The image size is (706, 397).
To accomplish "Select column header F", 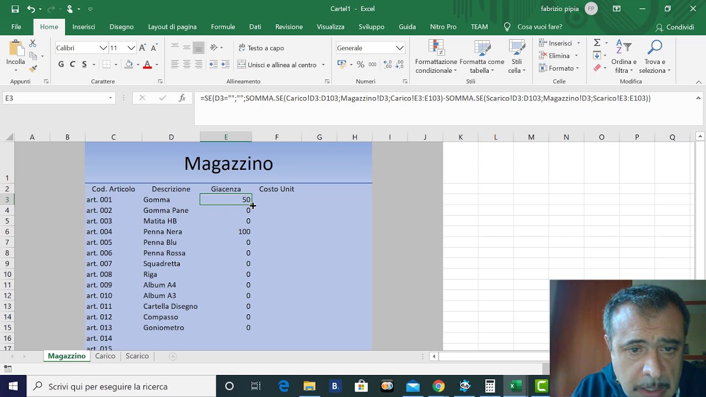I will click(x=277, y=137).
